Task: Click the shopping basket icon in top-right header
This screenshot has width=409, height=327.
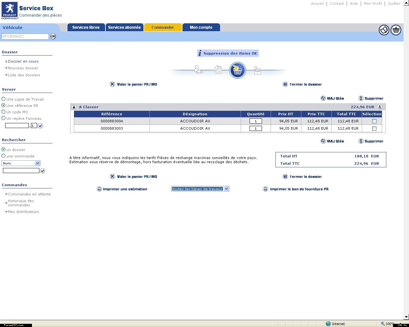Action: [396, 30]
